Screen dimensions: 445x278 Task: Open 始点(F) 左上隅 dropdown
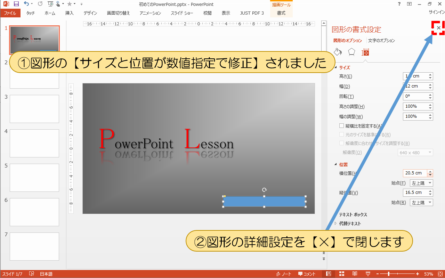pyautogui.click(x=421, y=183)
